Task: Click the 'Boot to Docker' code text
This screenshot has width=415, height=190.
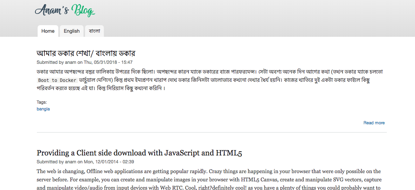Action: pyautogui.click(x=58, y=80)
